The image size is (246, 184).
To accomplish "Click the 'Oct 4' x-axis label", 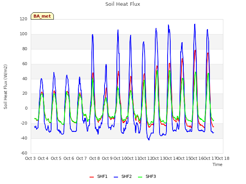I will [x=43, y=158].
